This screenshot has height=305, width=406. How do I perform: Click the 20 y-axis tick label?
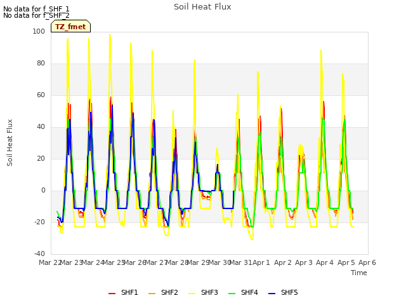41,158
